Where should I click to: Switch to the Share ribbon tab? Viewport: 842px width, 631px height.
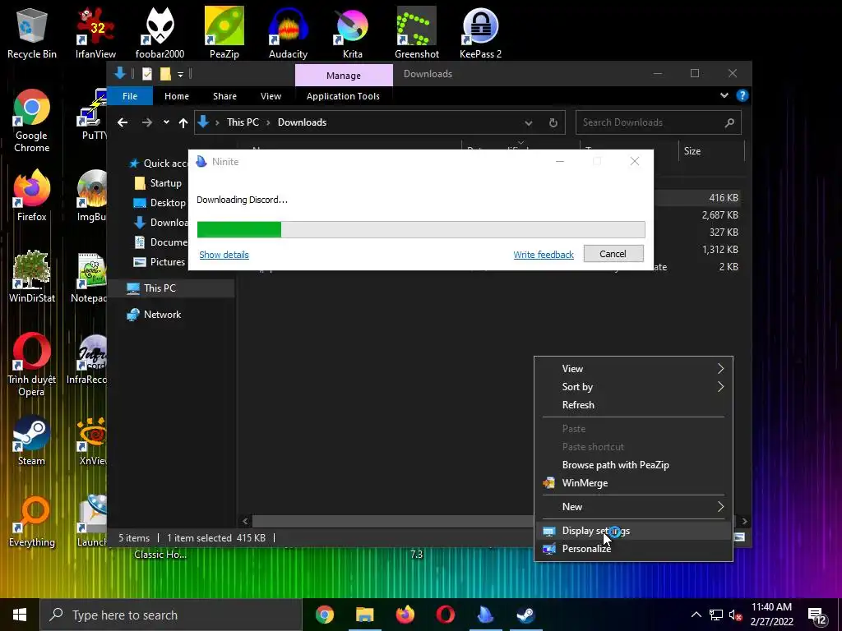(224, 96)
